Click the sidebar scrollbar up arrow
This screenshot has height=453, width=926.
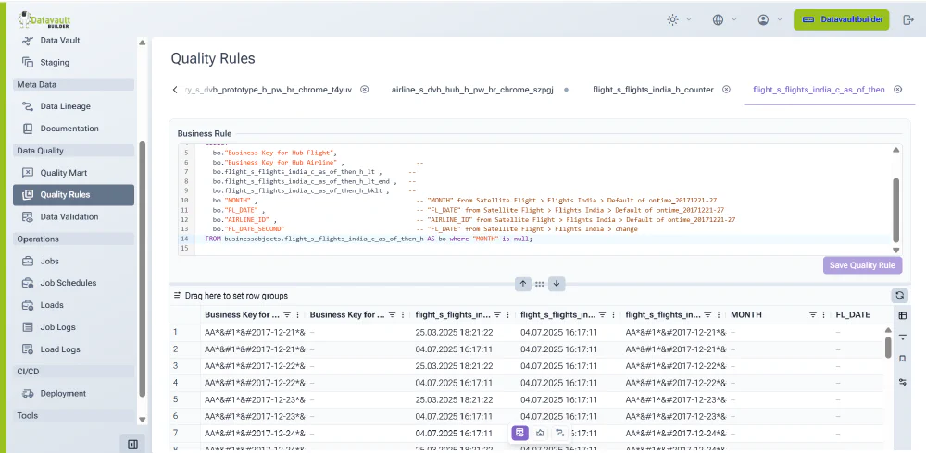pos(142,43)
